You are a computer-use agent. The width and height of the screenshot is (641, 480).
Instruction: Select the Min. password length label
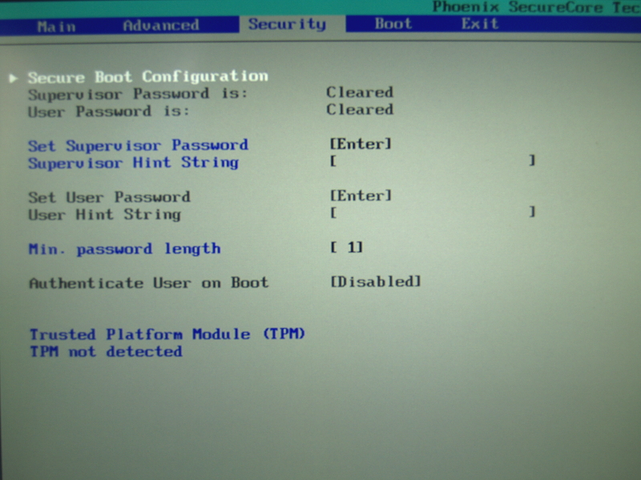[x=124, y=249]
